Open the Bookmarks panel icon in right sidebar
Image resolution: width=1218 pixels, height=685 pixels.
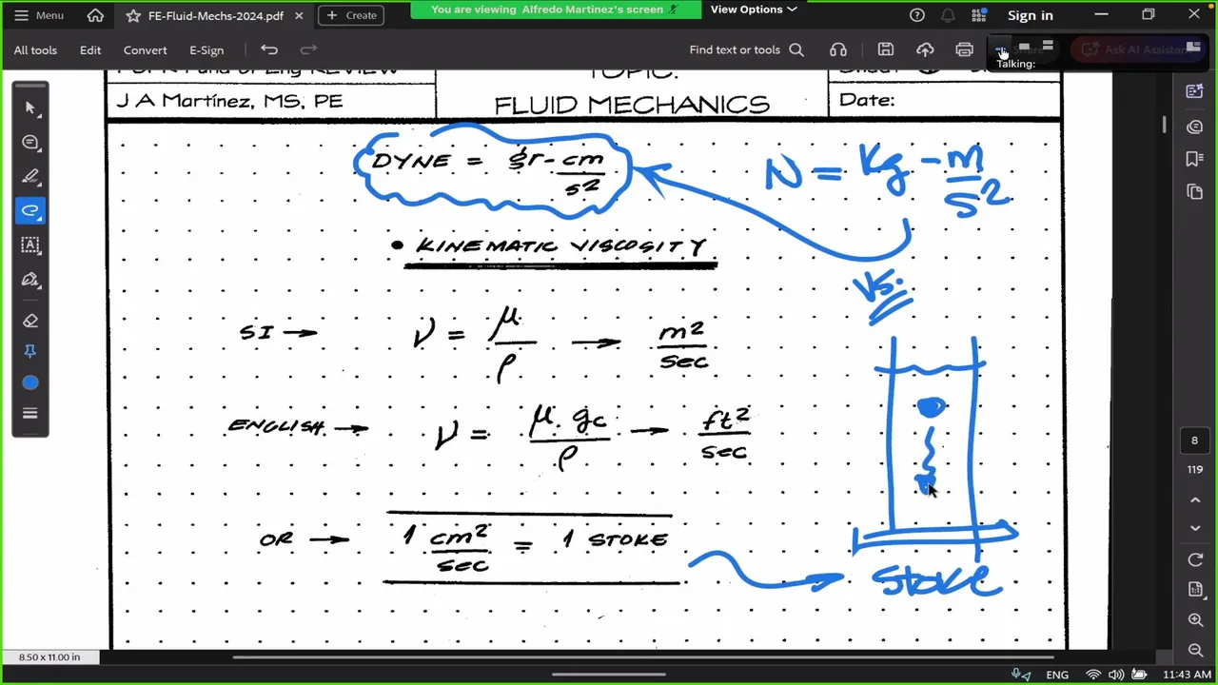point(1195,159)
